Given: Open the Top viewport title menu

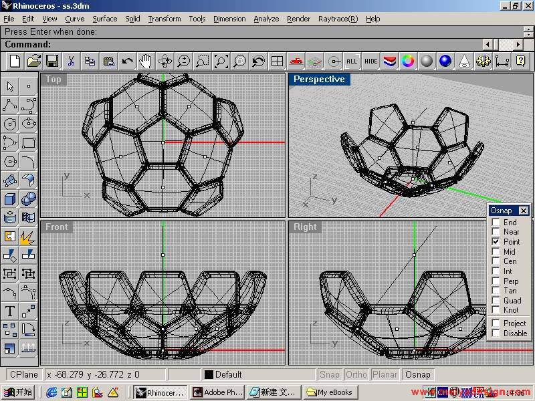Looking at the screenshot, I should pyautogui.click(x=53, y=80).
